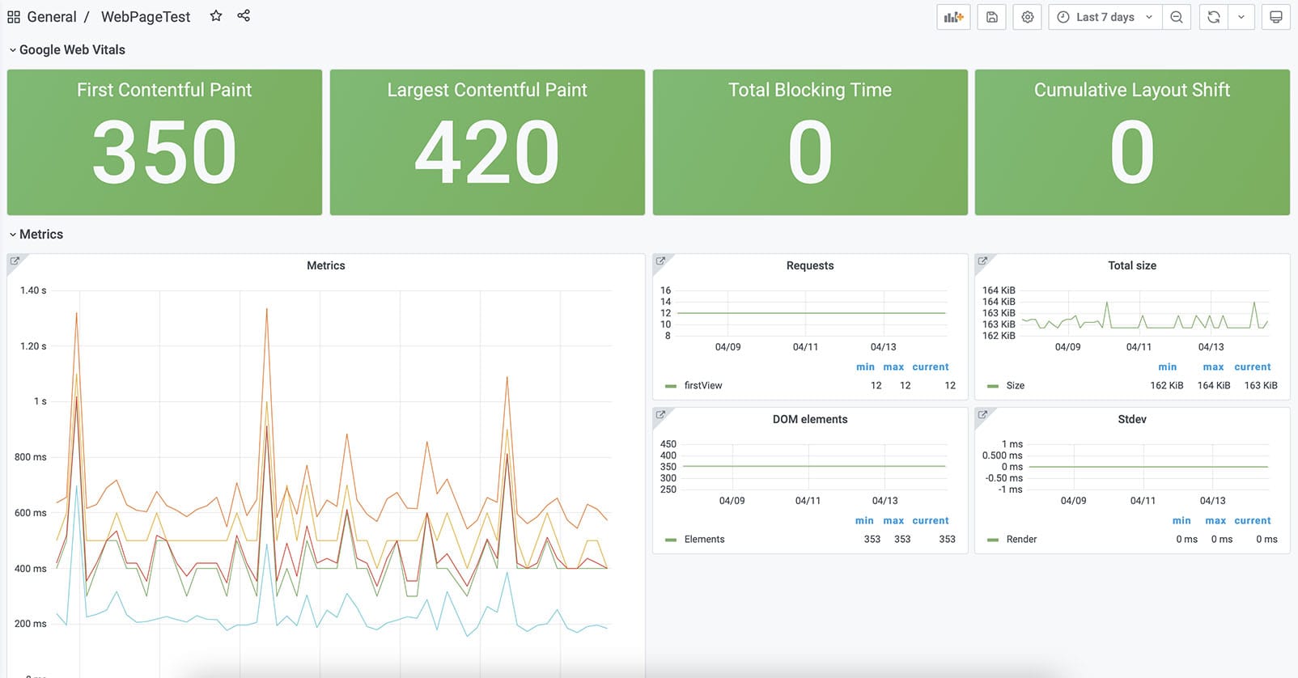Screen dimensions: 1298x678
Task: Open the Stdev panel link icon
Action: point(982,414)
